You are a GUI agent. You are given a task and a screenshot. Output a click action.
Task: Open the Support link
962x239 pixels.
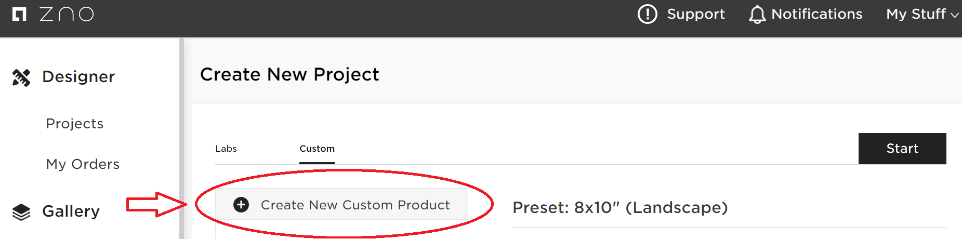[x=696, y=14]
